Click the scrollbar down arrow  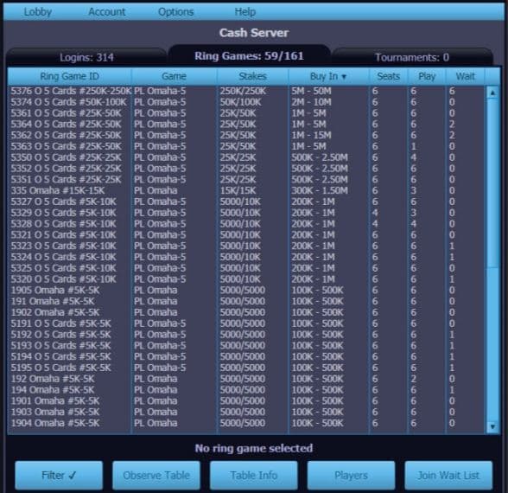tap(492, 426)
